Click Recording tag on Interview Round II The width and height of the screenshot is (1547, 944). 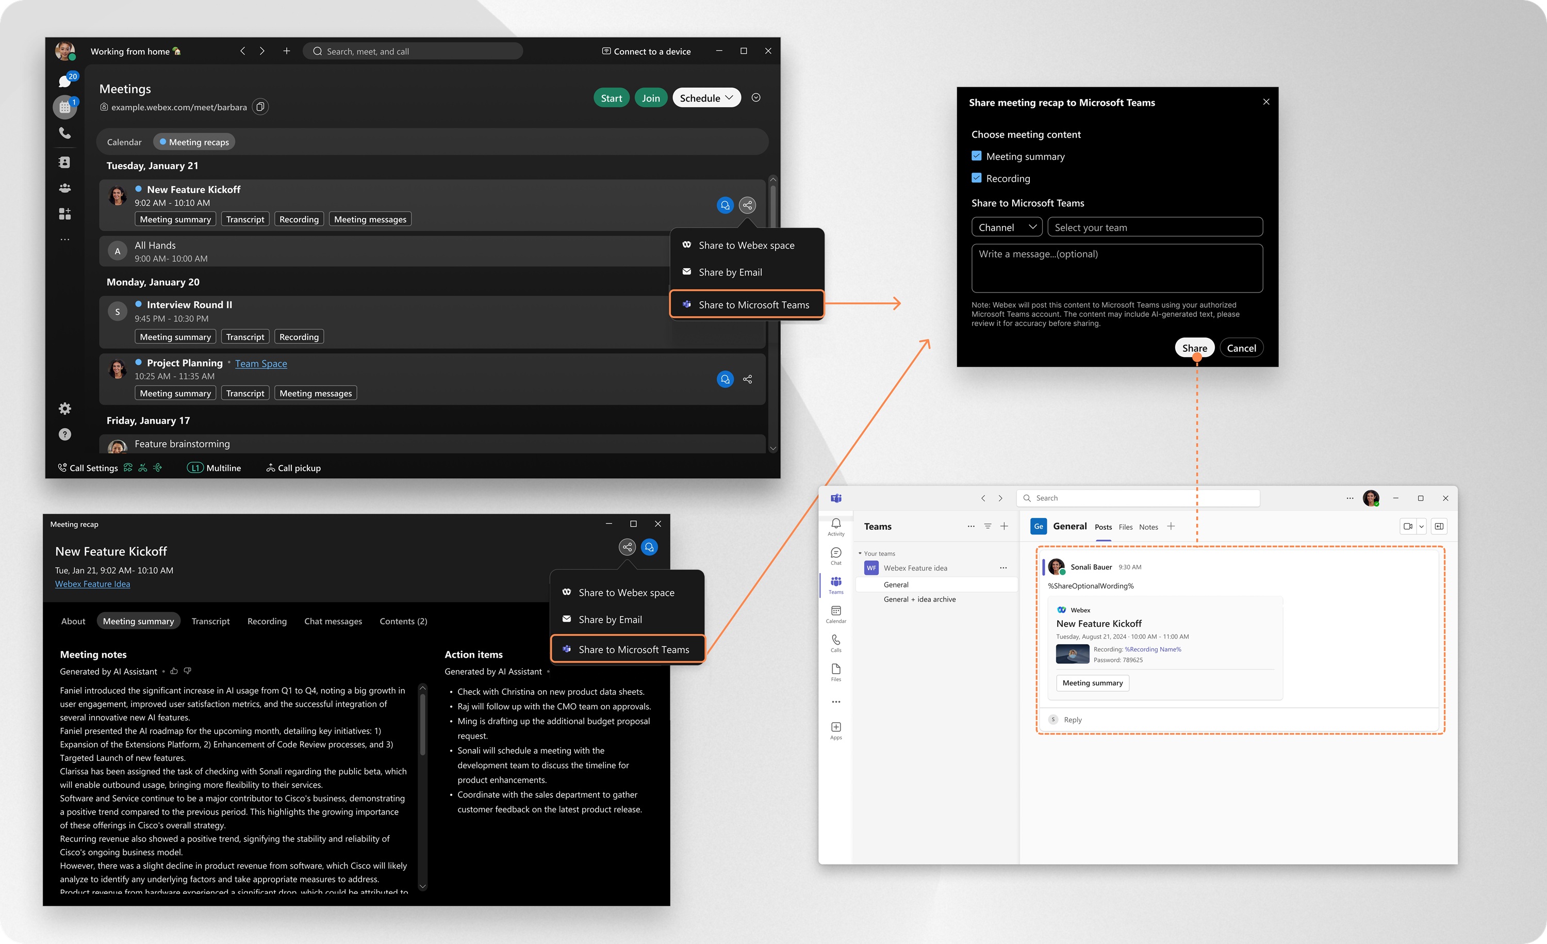tap(299, 337)
